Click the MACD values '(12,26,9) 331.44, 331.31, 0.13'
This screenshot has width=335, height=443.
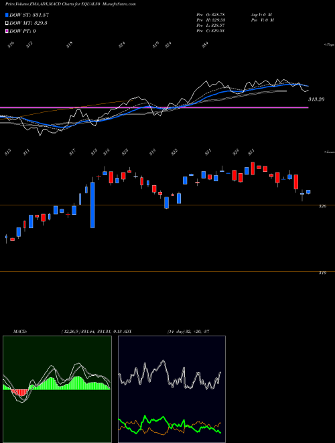[91, 332]
